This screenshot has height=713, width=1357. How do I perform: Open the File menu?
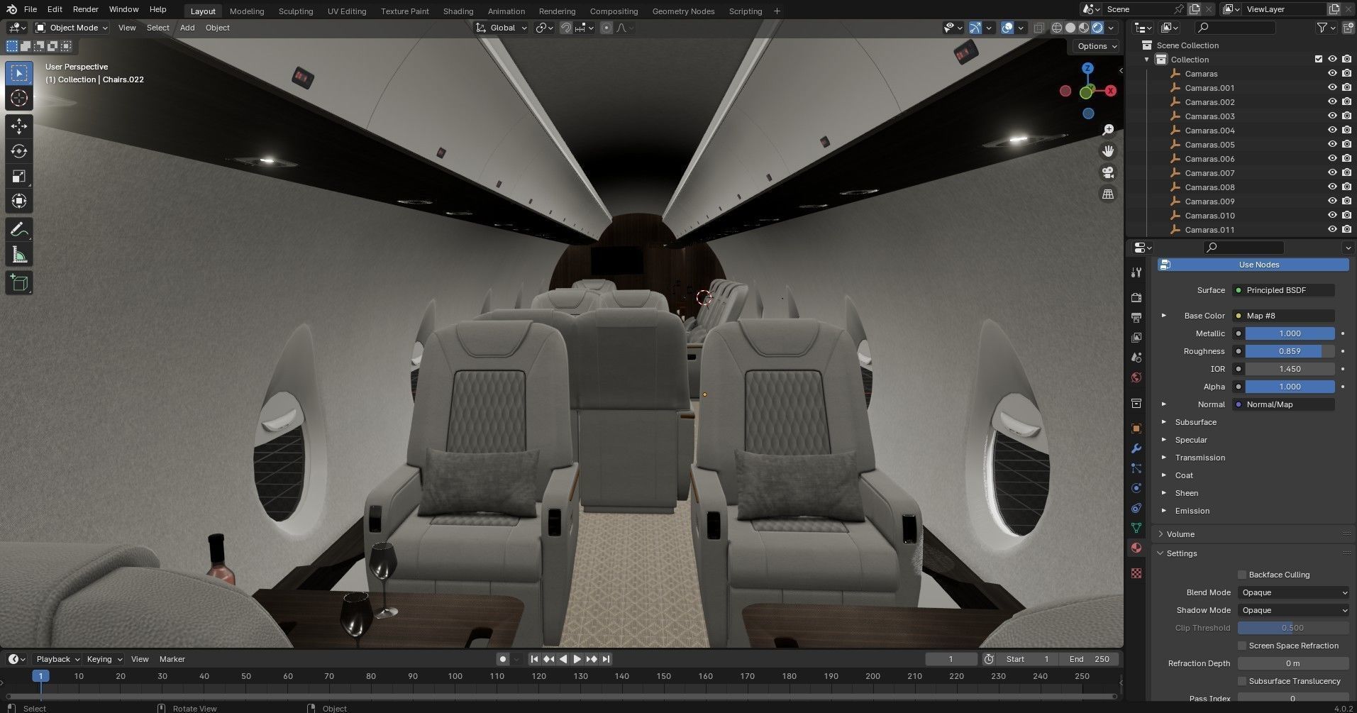(x=31, y=9)
